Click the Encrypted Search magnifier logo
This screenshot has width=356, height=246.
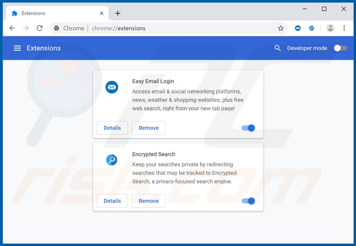coord(112,160)
